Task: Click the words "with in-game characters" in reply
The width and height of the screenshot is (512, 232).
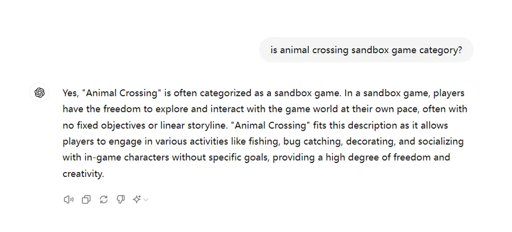Action: click(x=116, y=158)
